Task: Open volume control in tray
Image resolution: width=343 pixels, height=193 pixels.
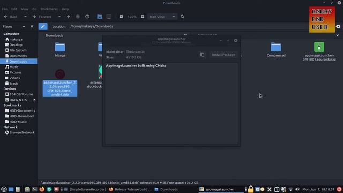Action: point(297,189)
